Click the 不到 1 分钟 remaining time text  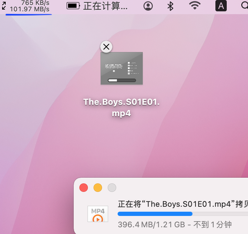tap(213, 224)
